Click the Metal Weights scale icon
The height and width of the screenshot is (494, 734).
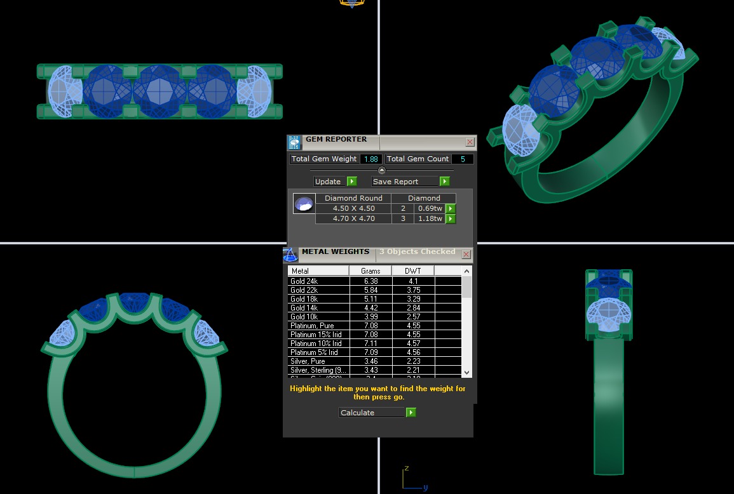290,255
